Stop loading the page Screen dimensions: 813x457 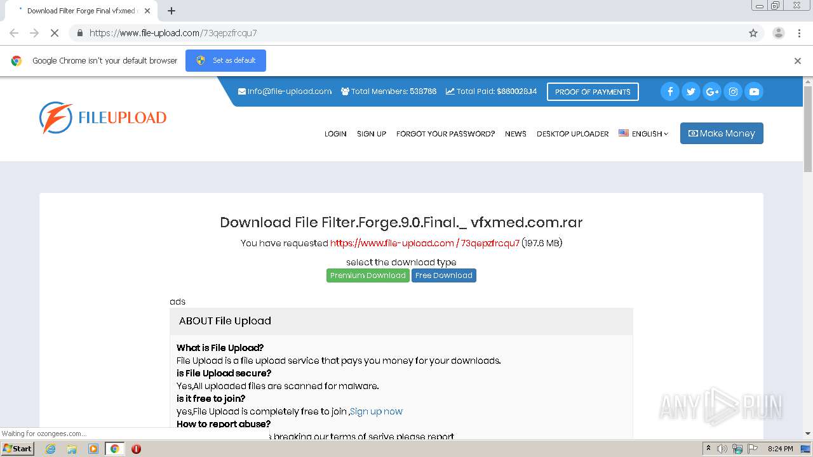tap(54, 33)
